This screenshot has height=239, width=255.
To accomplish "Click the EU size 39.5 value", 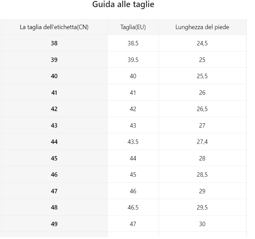I will [133, 60].
